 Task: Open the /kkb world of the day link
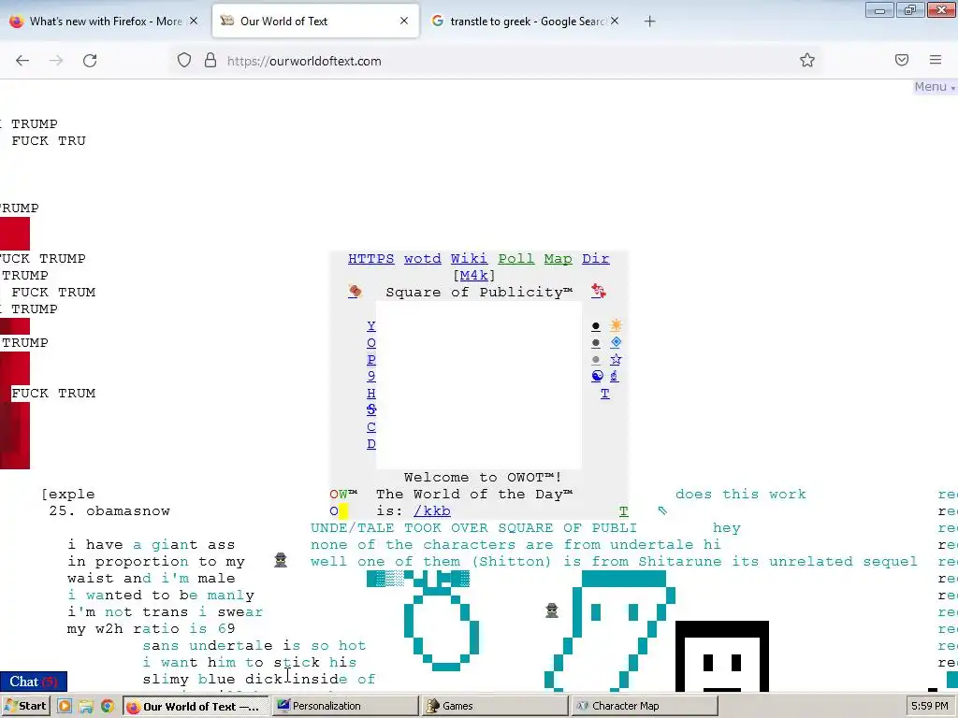coord(432,511)
